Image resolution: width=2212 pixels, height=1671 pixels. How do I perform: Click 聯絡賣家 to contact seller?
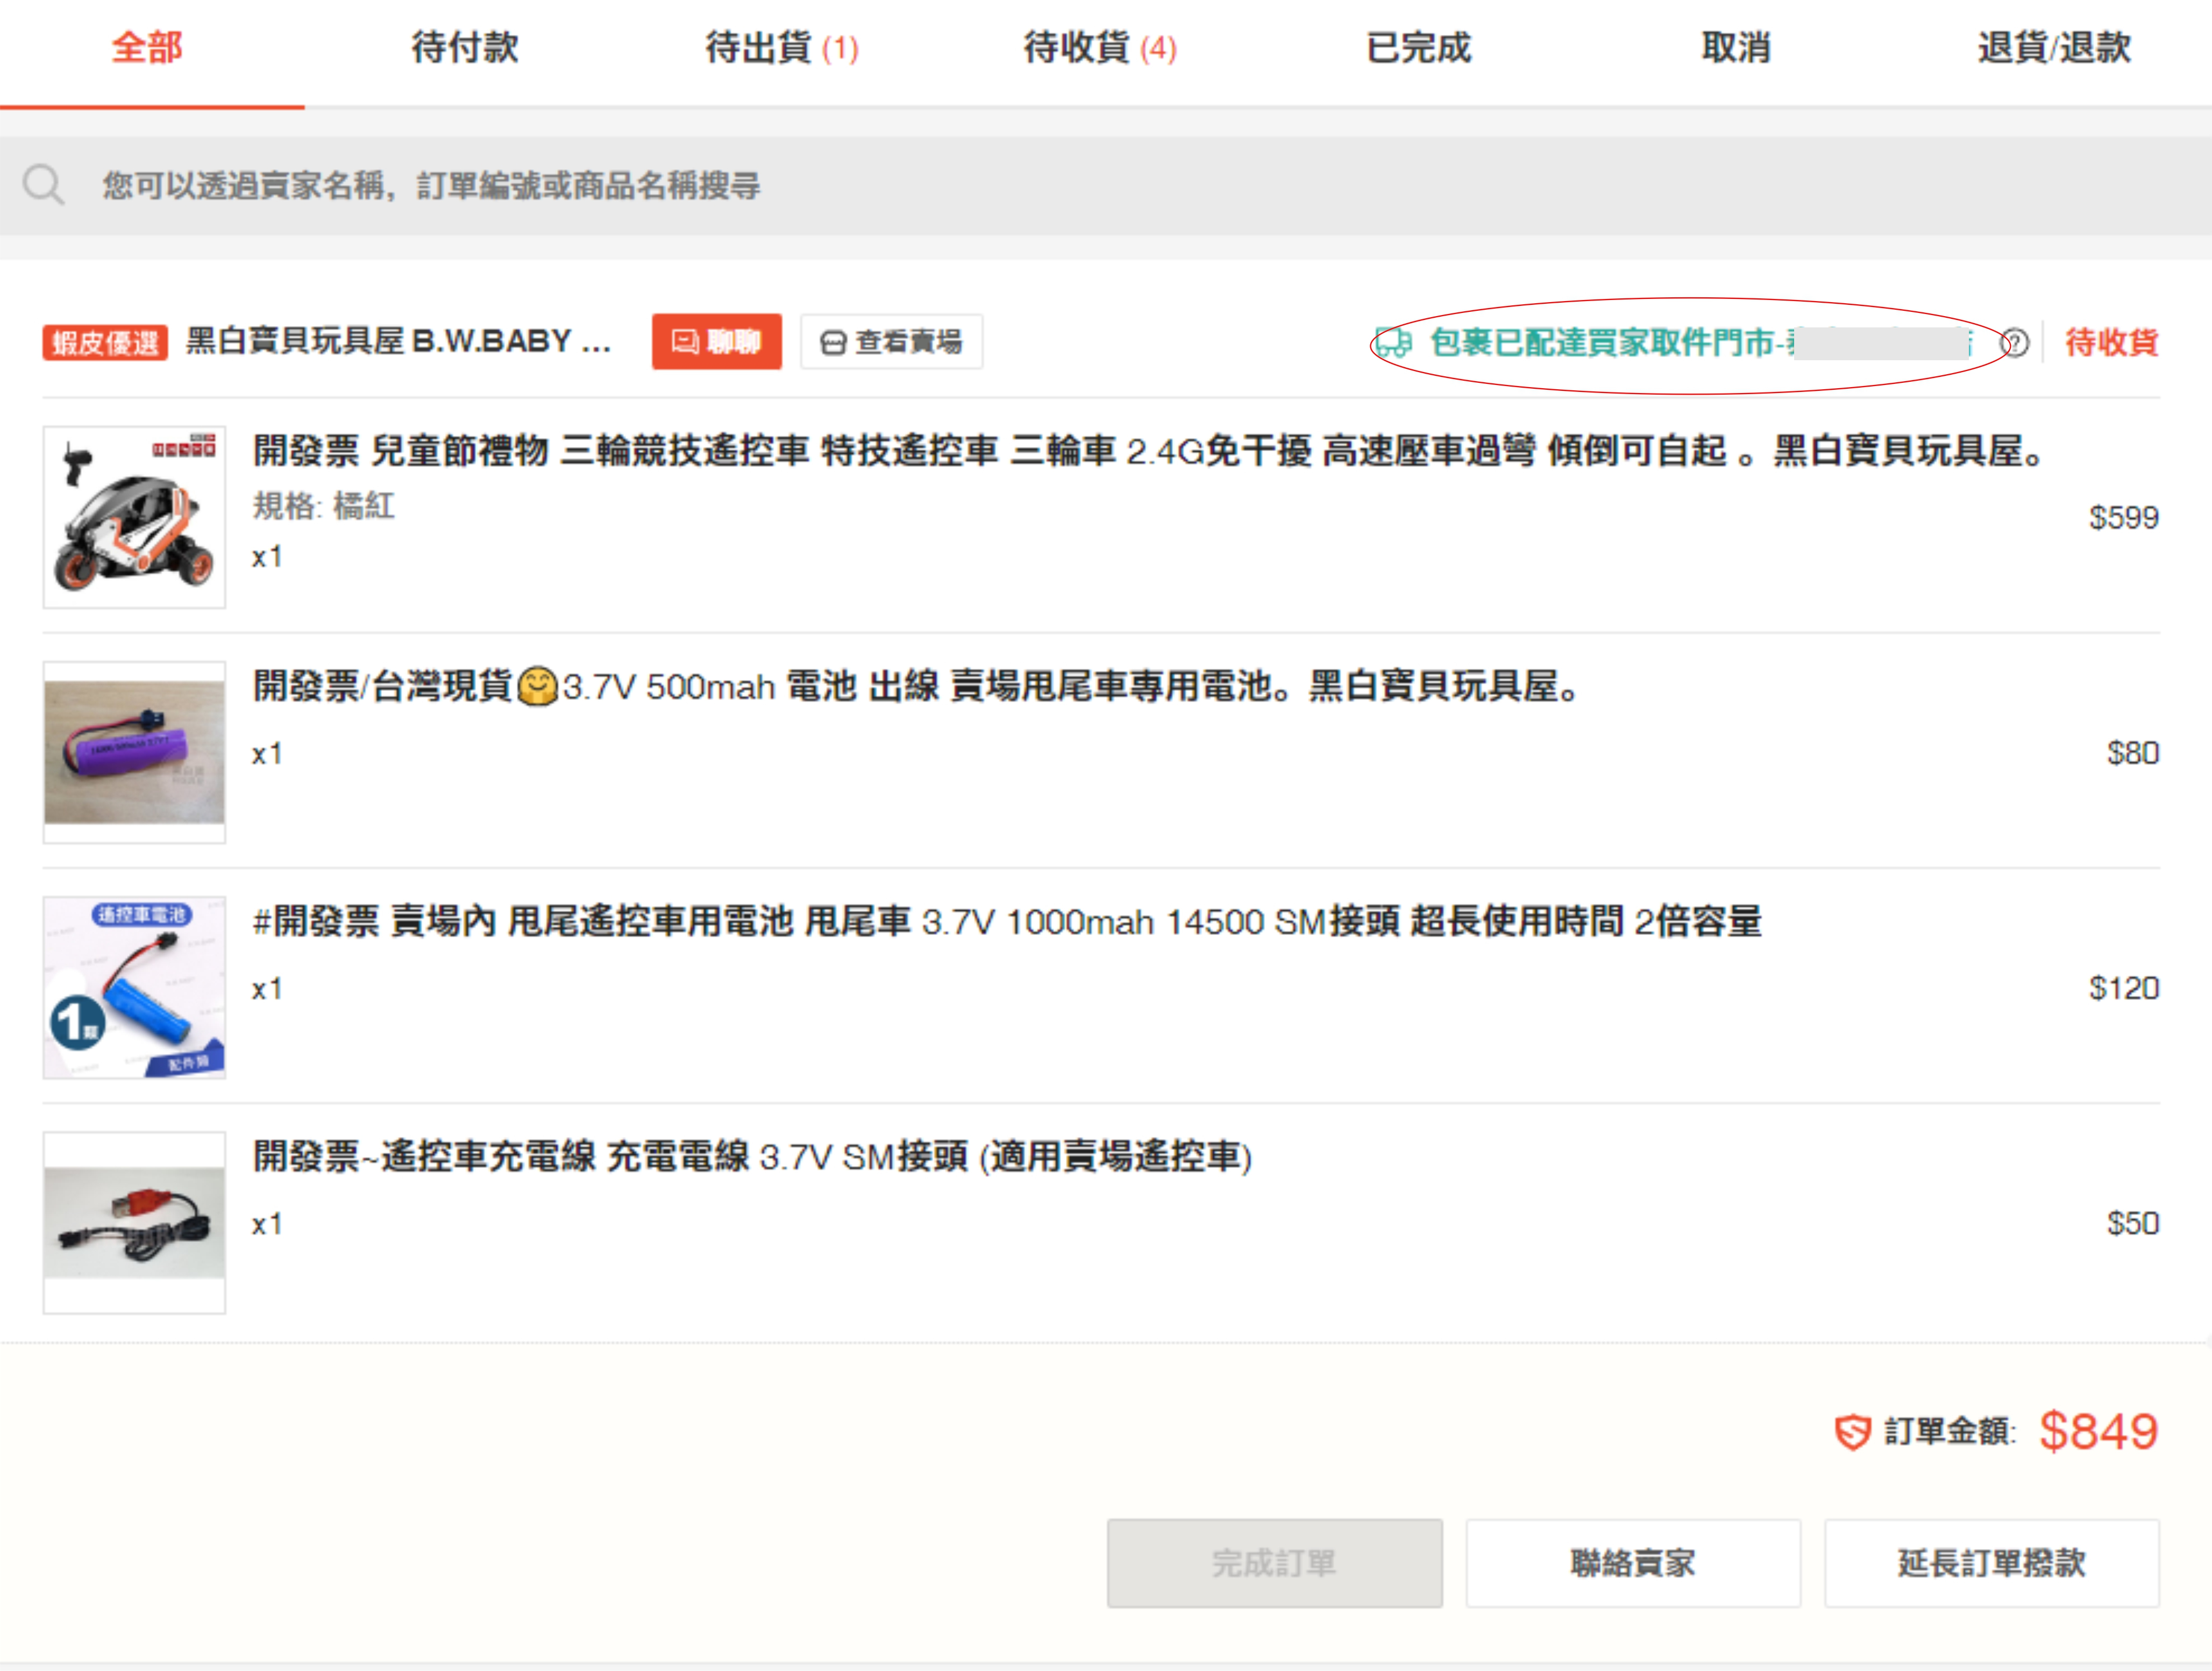point(1633,1563)
